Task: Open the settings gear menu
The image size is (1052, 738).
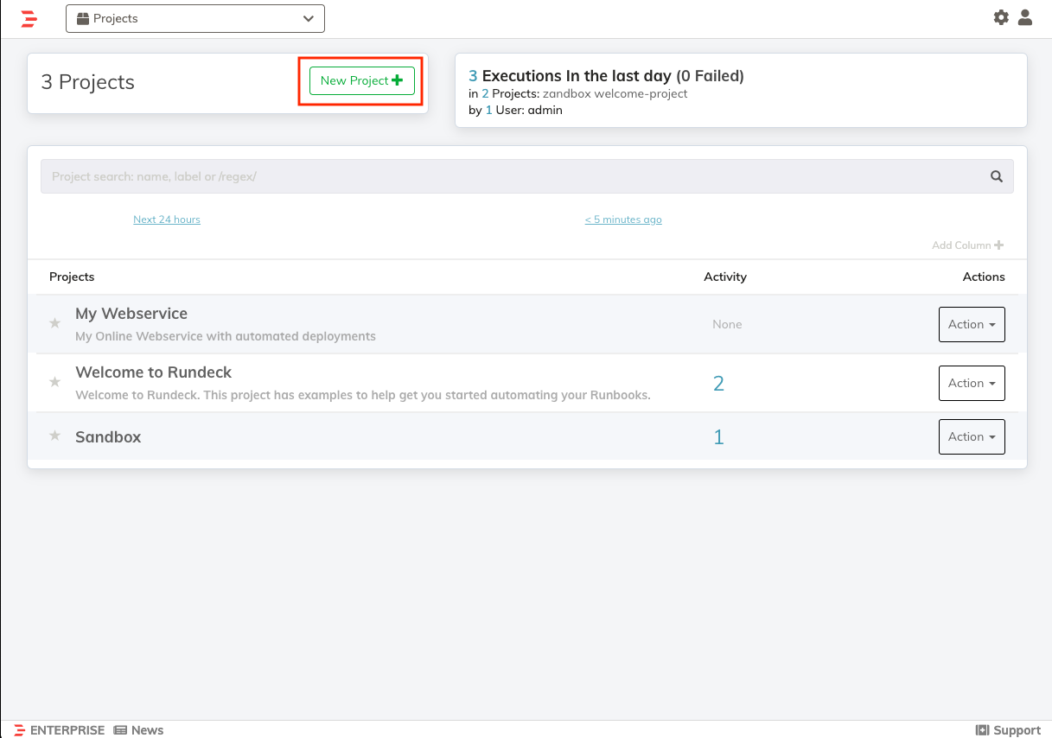Action: click(x=1001, y=17)
